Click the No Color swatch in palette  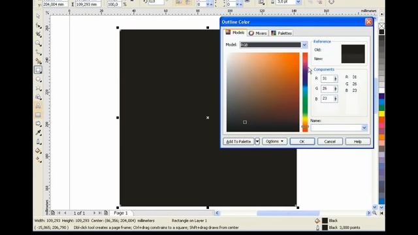click(381, 26)
